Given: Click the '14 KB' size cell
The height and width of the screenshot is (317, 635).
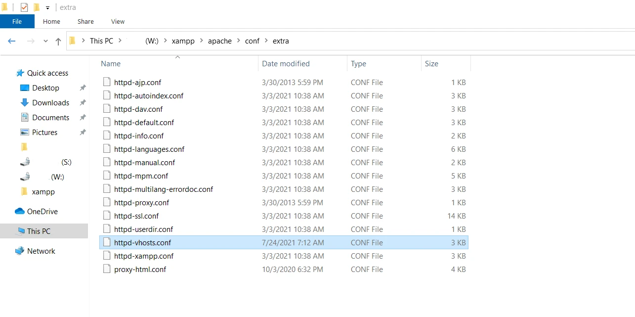Looking at the screenshot, I should pyautogui.click(x=457, y=216).
